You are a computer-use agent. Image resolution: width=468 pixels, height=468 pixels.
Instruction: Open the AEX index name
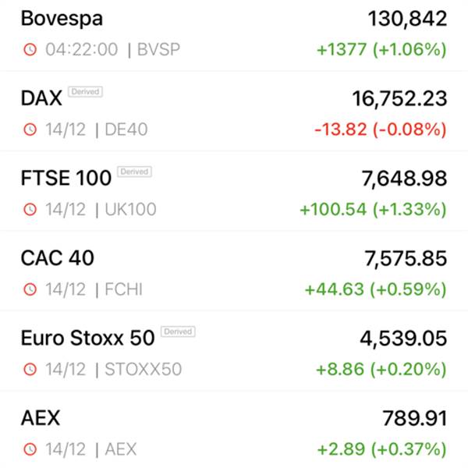[x=41, y=418]
